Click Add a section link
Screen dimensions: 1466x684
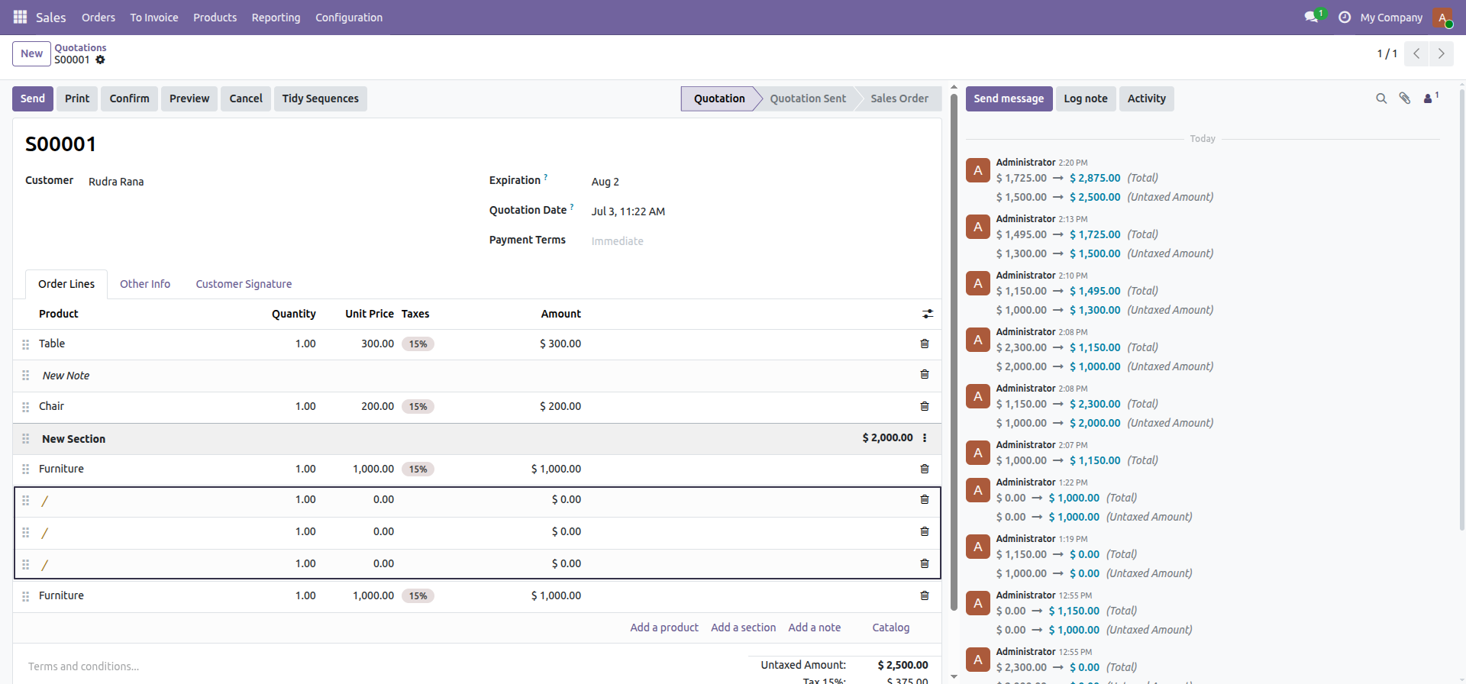743,628
